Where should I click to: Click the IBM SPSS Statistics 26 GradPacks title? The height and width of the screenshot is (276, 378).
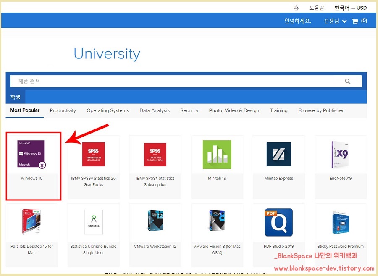click(93, 181)
